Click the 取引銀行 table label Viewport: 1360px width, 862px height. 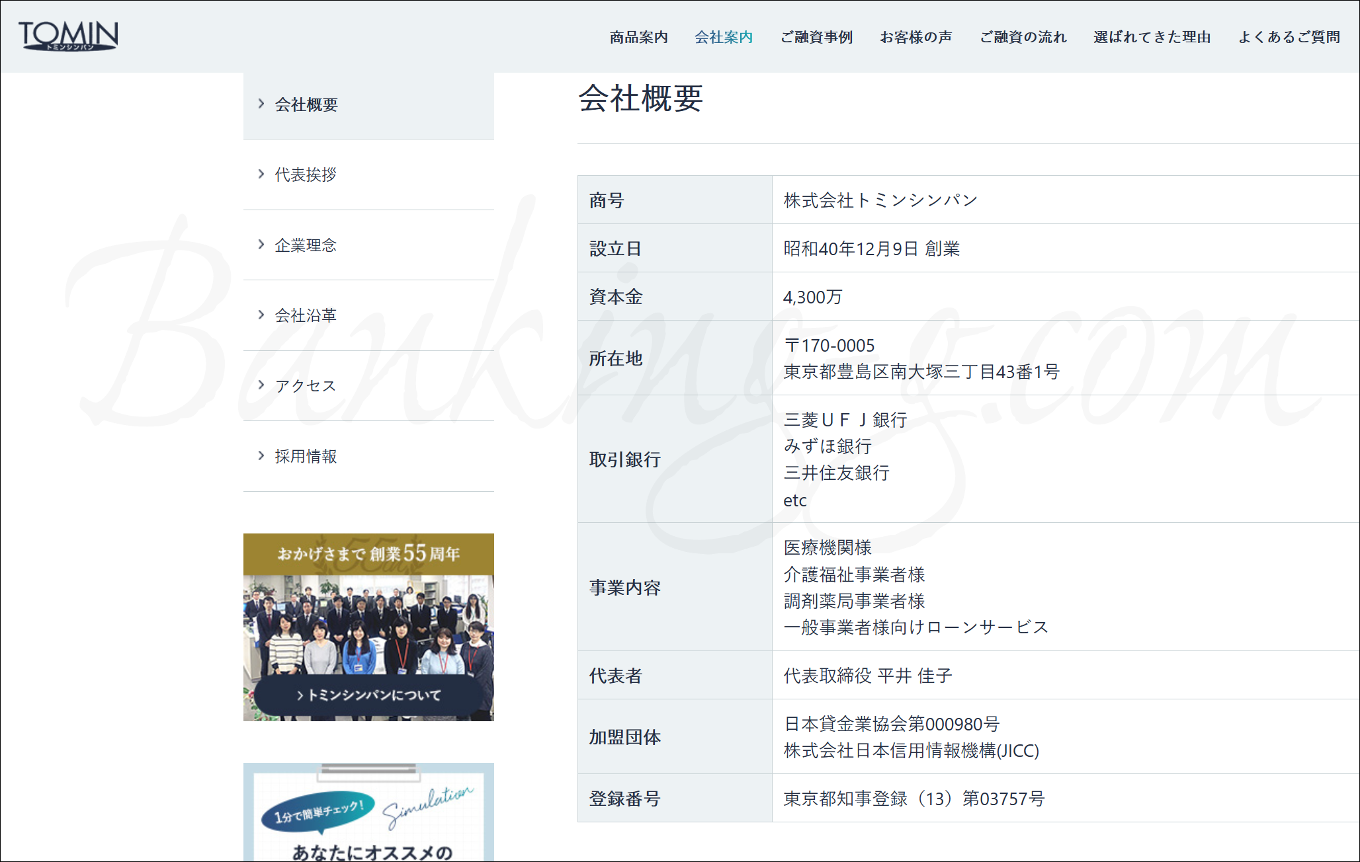[624, 459]
